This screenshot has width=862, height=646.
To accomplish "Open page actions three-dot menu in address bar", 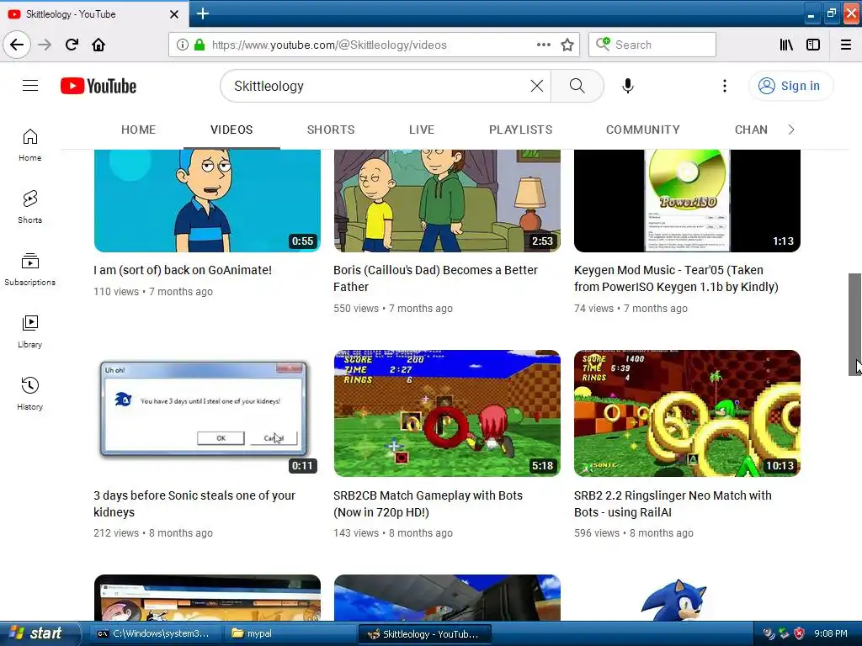I will [543, 45].
